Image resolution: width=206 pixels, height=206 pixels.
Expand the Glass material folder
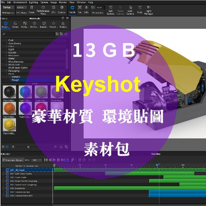(x=6, y=46)
